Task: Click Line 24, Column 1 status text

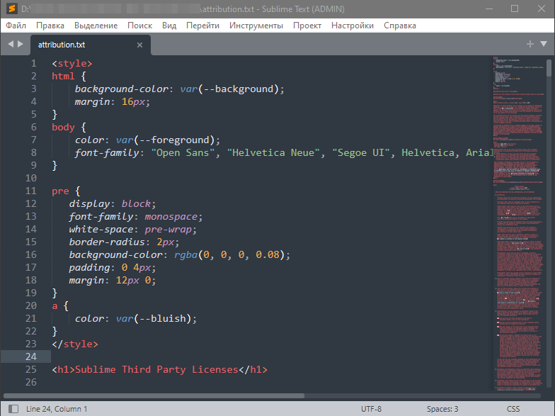Action: coord(57,409)
